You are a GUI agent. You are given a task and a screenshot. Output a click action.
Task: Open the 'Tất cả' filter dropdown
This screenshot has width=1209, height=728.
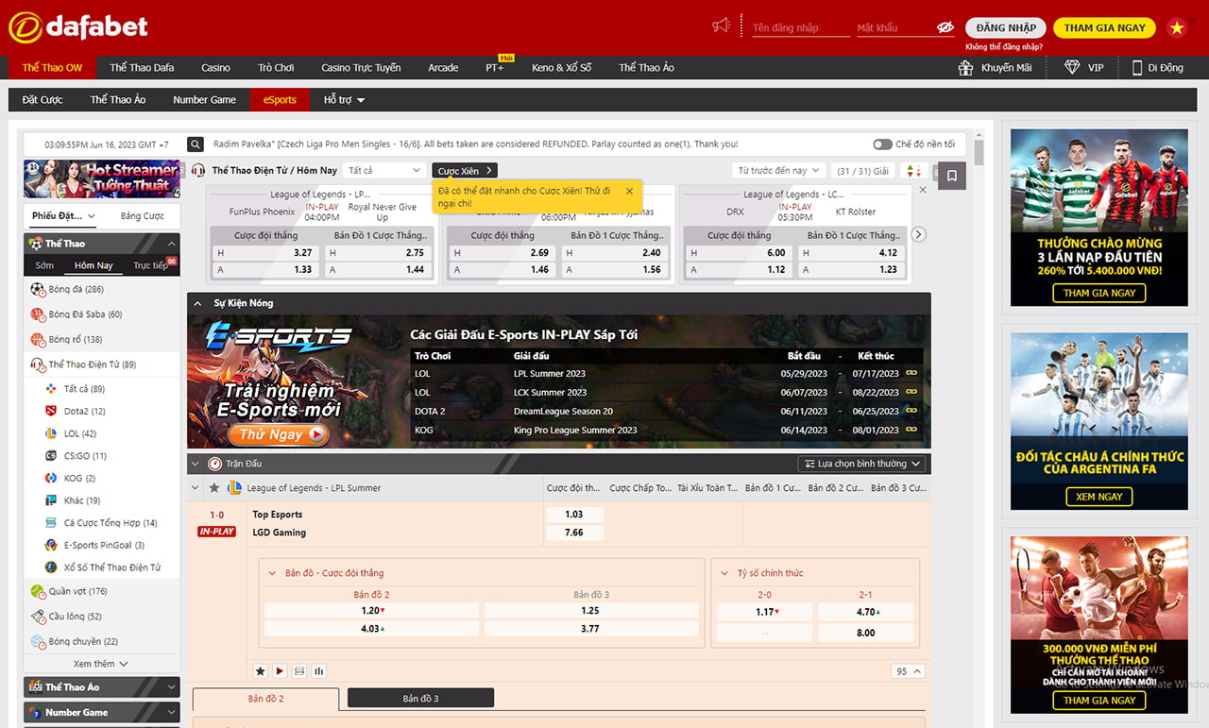pos(384,171)
